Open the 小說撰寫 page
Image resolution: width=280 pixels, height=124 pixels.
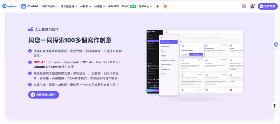pos(113,6)
